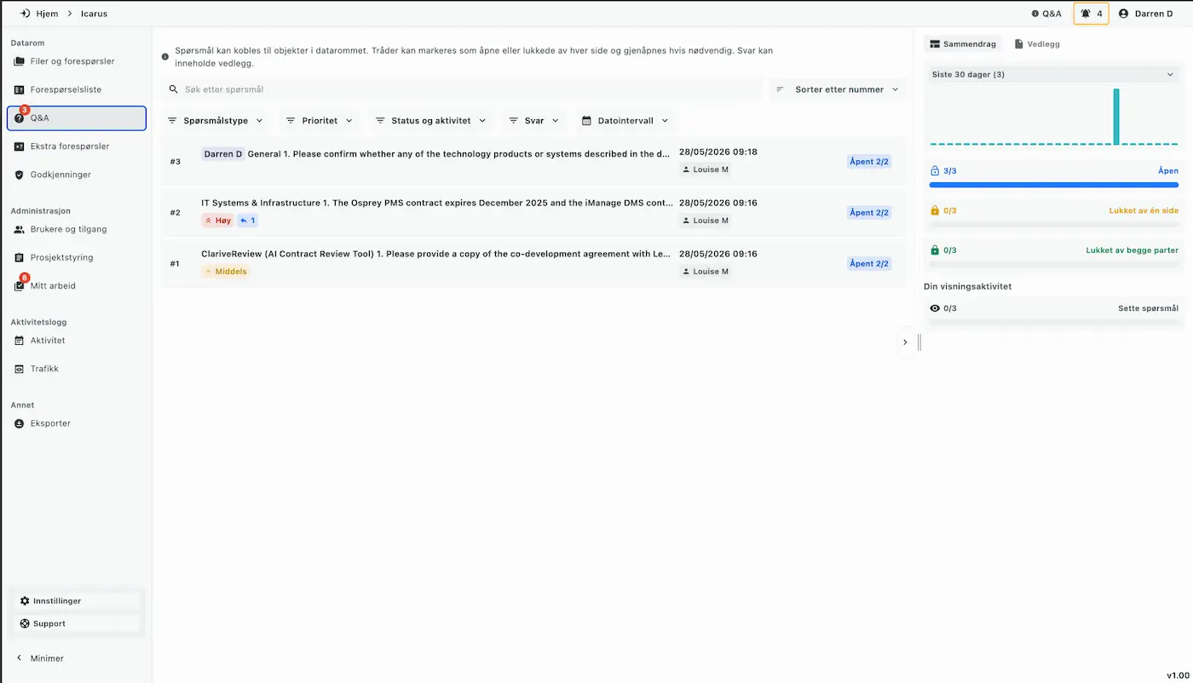
Task: Click the Icarus breadcrumb
Action: point(95,14)
